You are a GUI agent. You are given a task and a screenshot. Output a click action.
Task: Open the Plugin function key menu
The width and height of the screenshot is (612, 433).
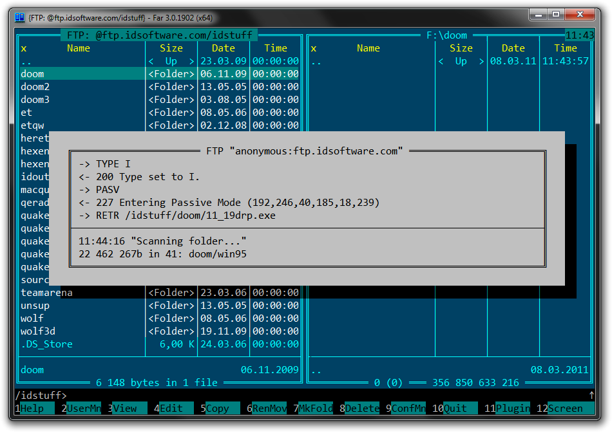[513, 408]
